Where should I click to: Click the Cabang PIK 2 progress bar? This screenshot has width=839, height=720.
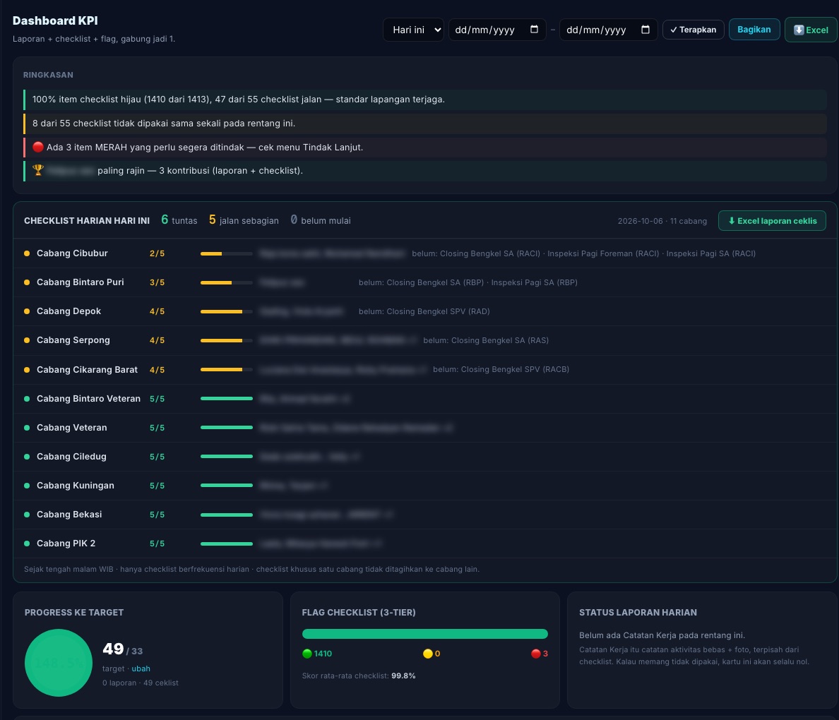(226, 544)
